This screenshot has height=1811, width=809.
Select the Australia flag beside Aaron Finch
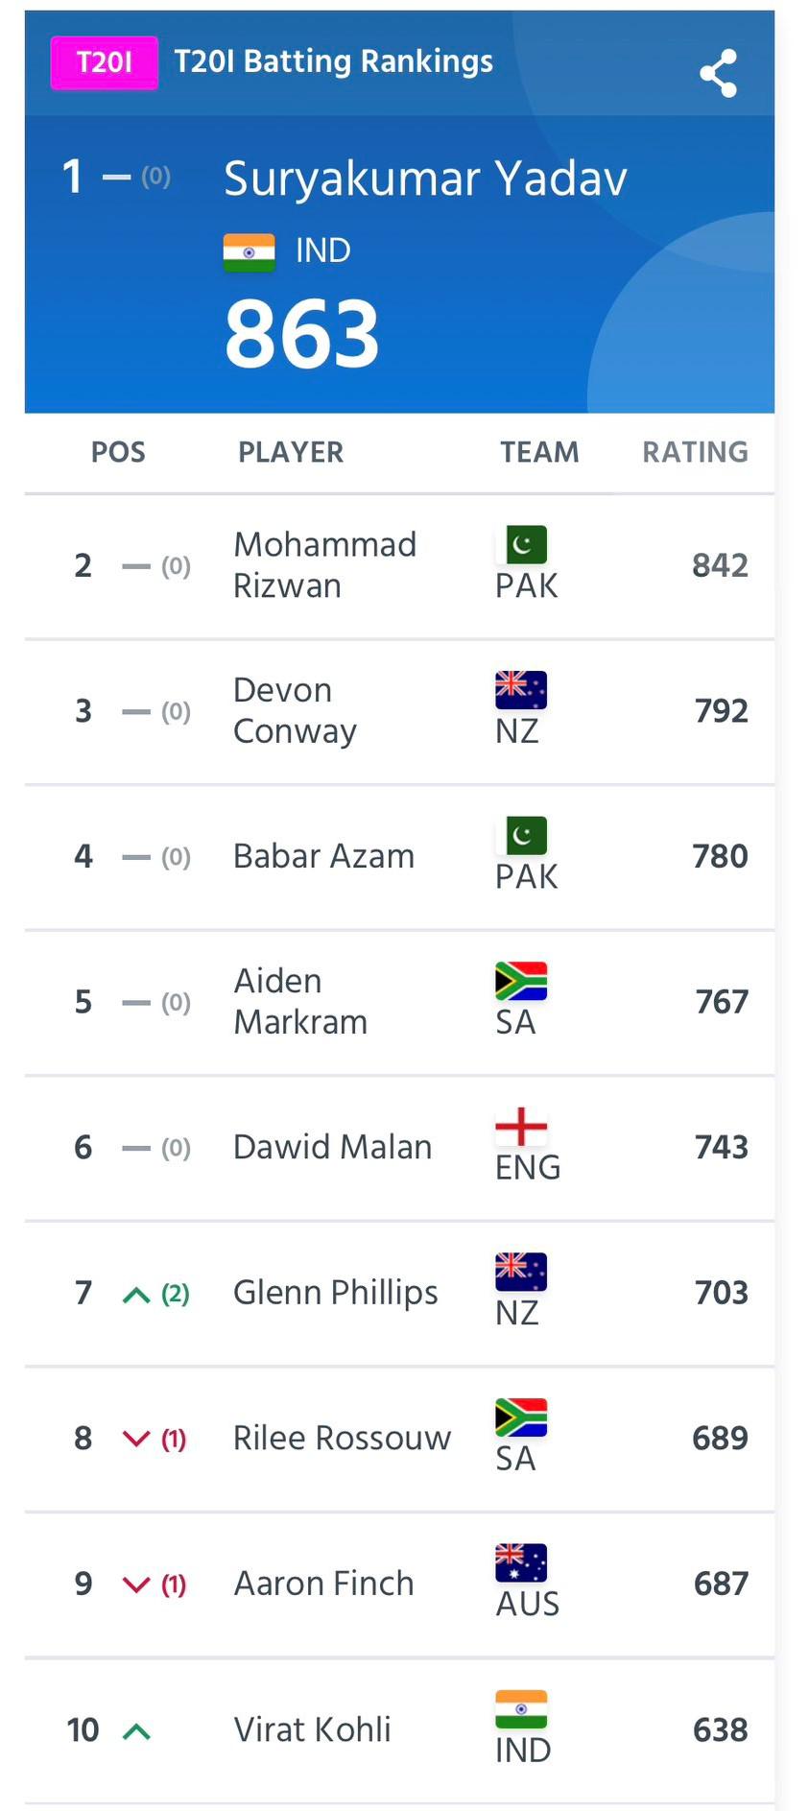point(520,1562)
